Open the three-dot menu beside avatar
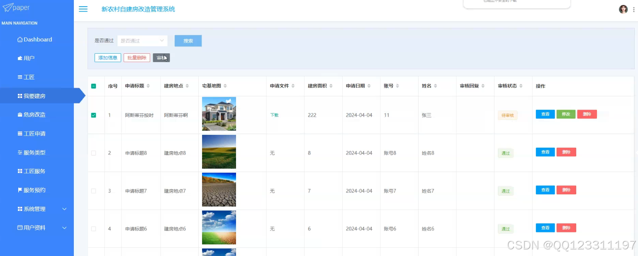 633,9
